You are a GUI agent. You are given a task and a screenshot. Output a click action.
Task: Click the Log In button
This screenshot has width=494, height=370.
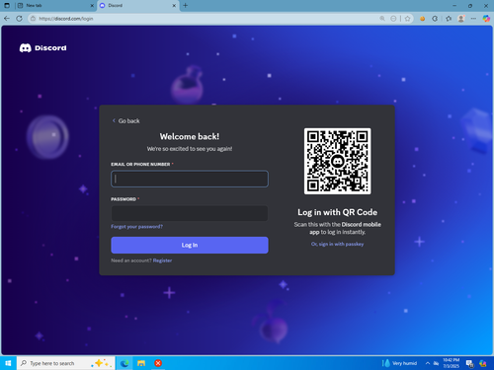coord(190,245)
